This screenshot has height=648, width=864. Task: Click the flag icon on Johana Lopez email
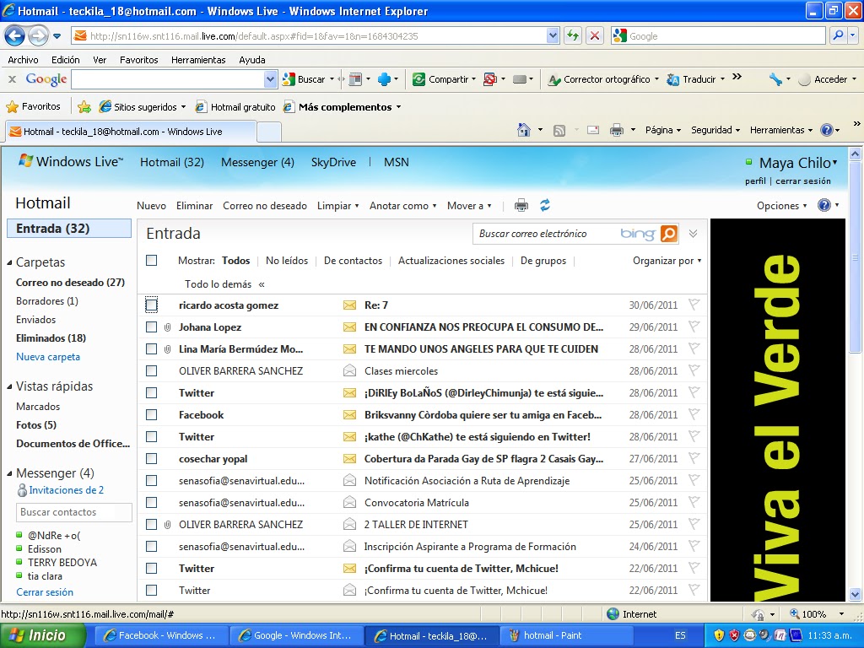pyautogui.click(x=694, y=327)
